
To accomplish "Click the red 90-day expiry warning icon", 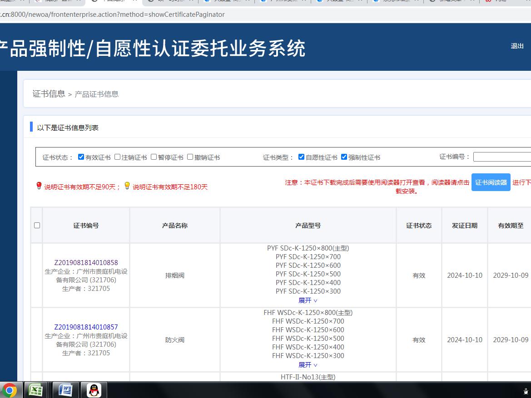I will point(39,186).
